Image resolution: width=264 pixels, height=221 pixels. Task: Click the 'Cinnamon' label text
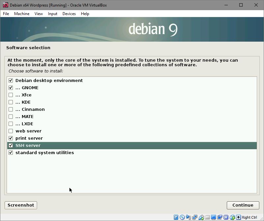(33, 109)
